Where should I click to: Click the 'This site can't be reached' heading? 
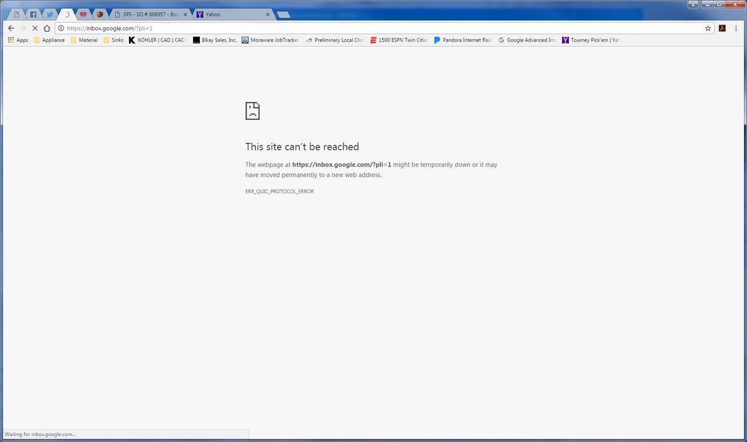coord(302,147)
